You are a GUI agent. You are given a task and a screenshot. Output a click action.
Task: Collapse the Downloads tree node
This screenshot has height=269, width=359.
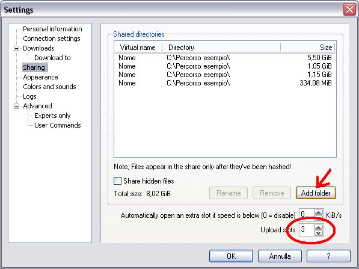click(x=16, y=48)
